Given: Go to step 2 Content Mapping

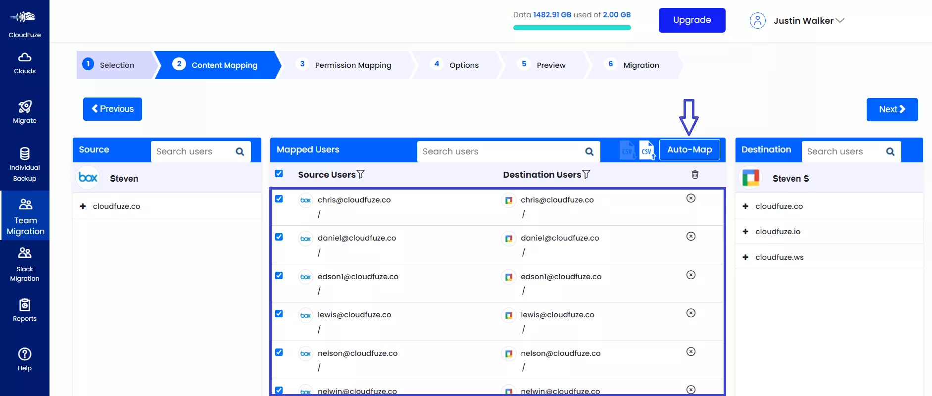Looking at the screenshot, I should coord(218,65).
